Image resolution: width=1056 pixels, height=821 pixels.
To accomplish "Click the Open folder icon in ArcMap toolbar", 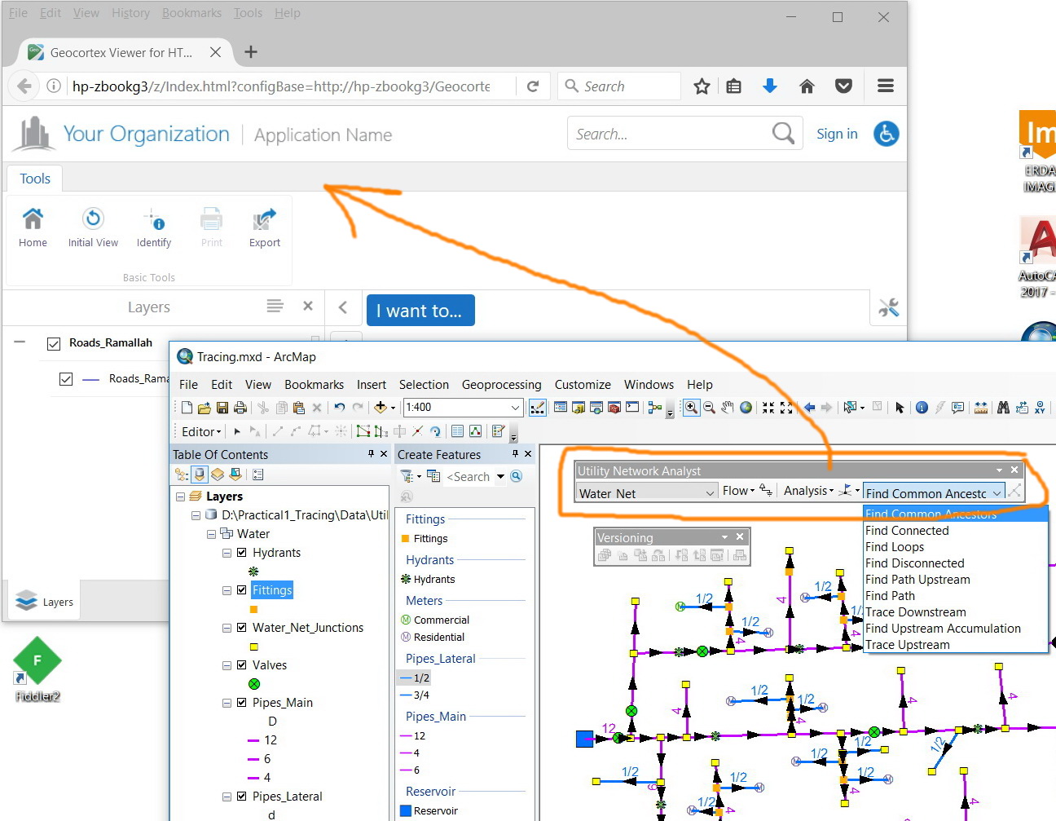I will [205, 408].
